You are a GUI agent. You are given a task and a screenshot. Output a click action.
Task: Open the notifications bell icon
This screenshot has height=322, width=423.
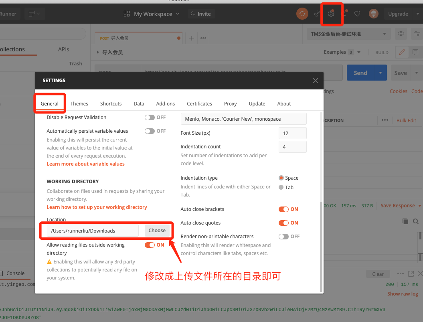[344, 14]
